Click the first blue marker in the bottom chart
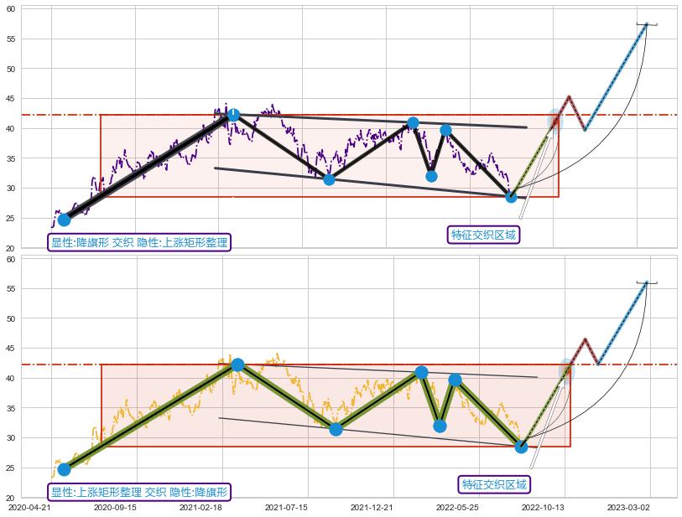Image resolution: width=682 pixels, height=517 pixels. click(x=64, y=469)
